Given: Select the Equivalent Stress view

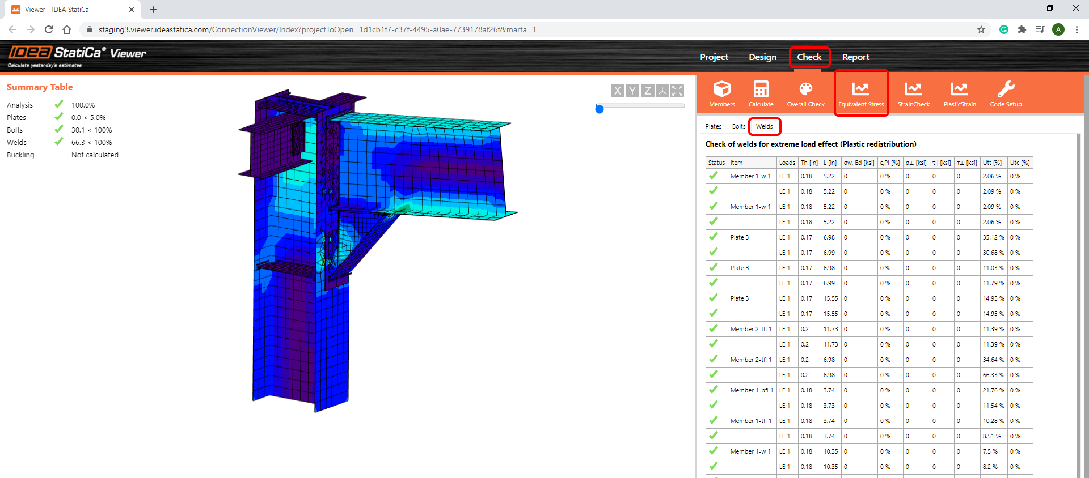Looking at the screenshot, I should click(x=860, y=93).
